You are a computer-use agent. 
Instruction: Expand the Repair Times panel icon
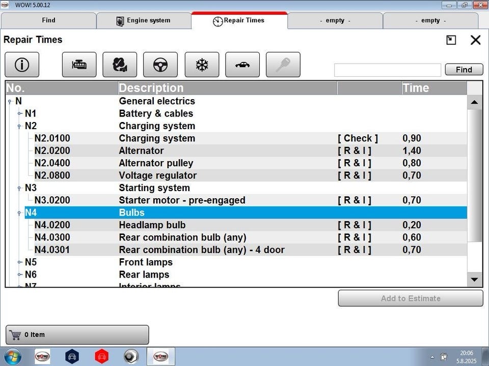[x=451, y=40]
